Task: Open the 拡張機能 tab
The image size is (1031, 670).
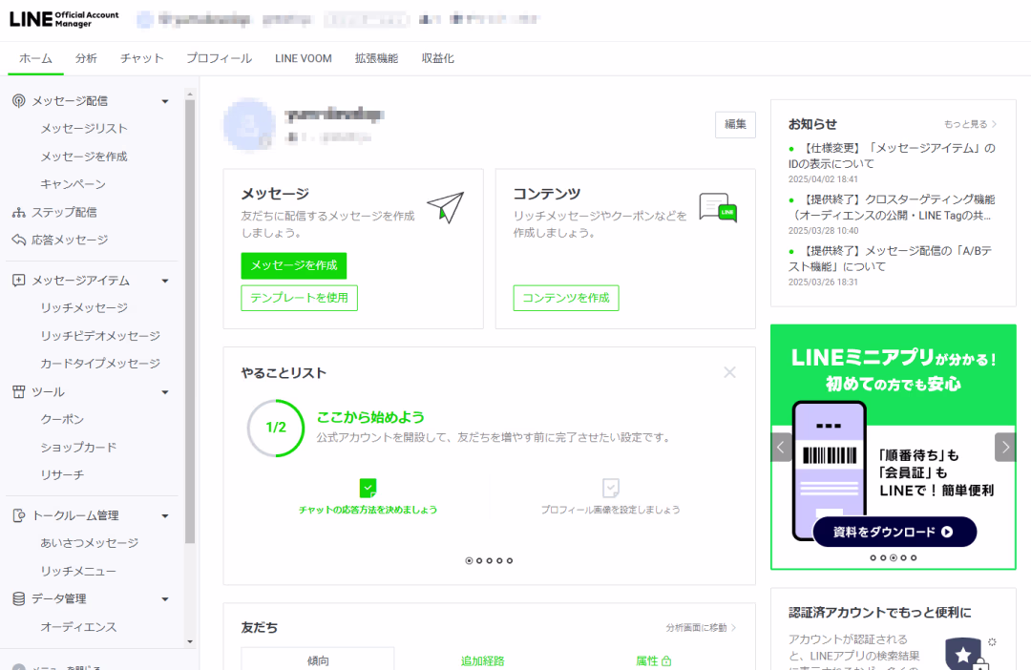Action: click(377, 58)
